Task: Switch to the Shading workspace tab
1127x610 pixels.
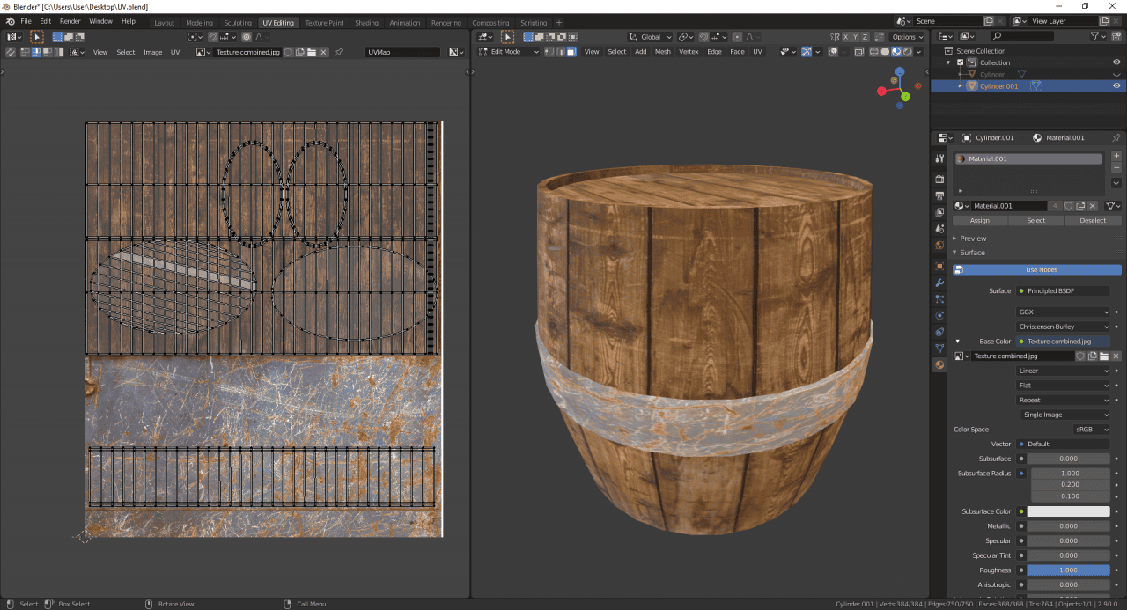Action: (x=366, y=22)
